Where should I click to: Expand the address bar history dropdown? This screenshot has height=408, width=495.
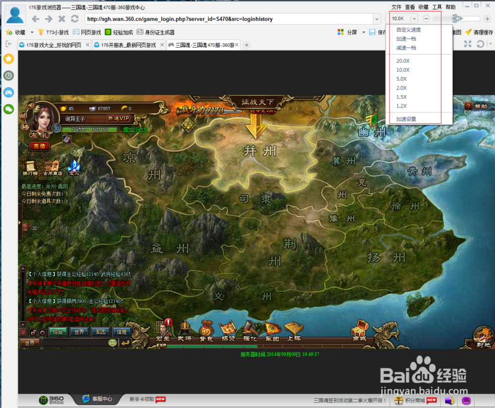coord(377,19)
